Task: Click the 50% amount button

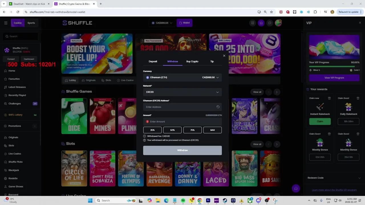Action: coord(172,130)
